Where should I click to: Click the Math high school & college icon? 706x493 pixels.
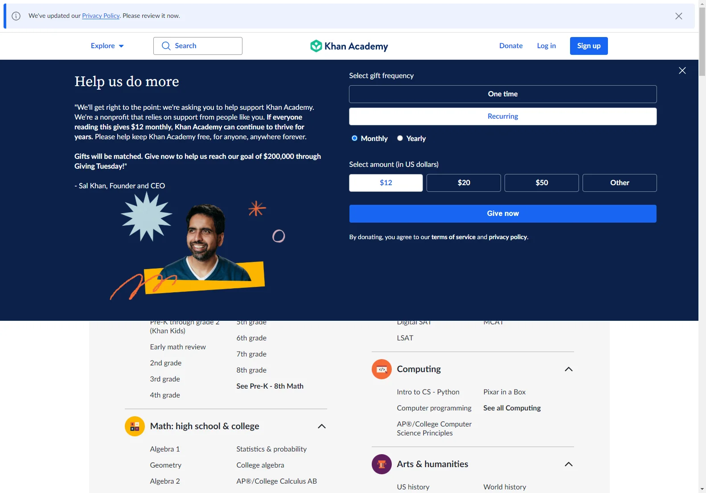(135, 427)
